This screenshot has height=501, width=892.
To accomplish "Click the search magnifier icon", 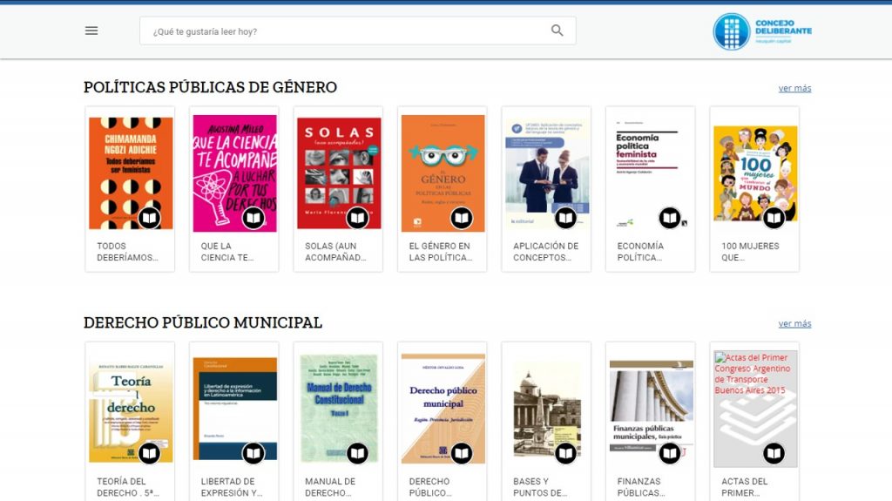I will point(557,30).
